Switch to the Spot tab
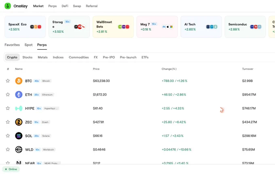The height and width of the screenshot is (174, 275). tap(28, 45)
